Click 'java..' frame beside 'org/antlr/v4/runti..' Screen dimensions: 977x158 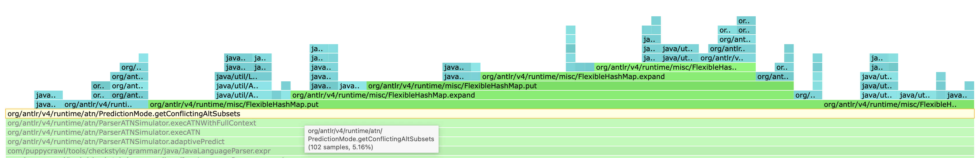[x=48, y=105]
